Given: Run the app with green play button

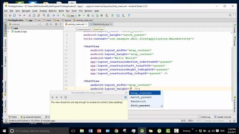Looking at the screenshot, I should 80,16.
